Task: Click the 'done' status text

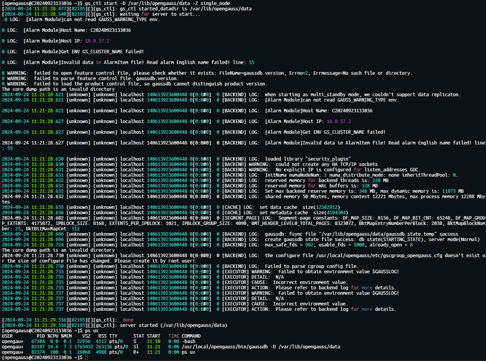Action: 128,320
